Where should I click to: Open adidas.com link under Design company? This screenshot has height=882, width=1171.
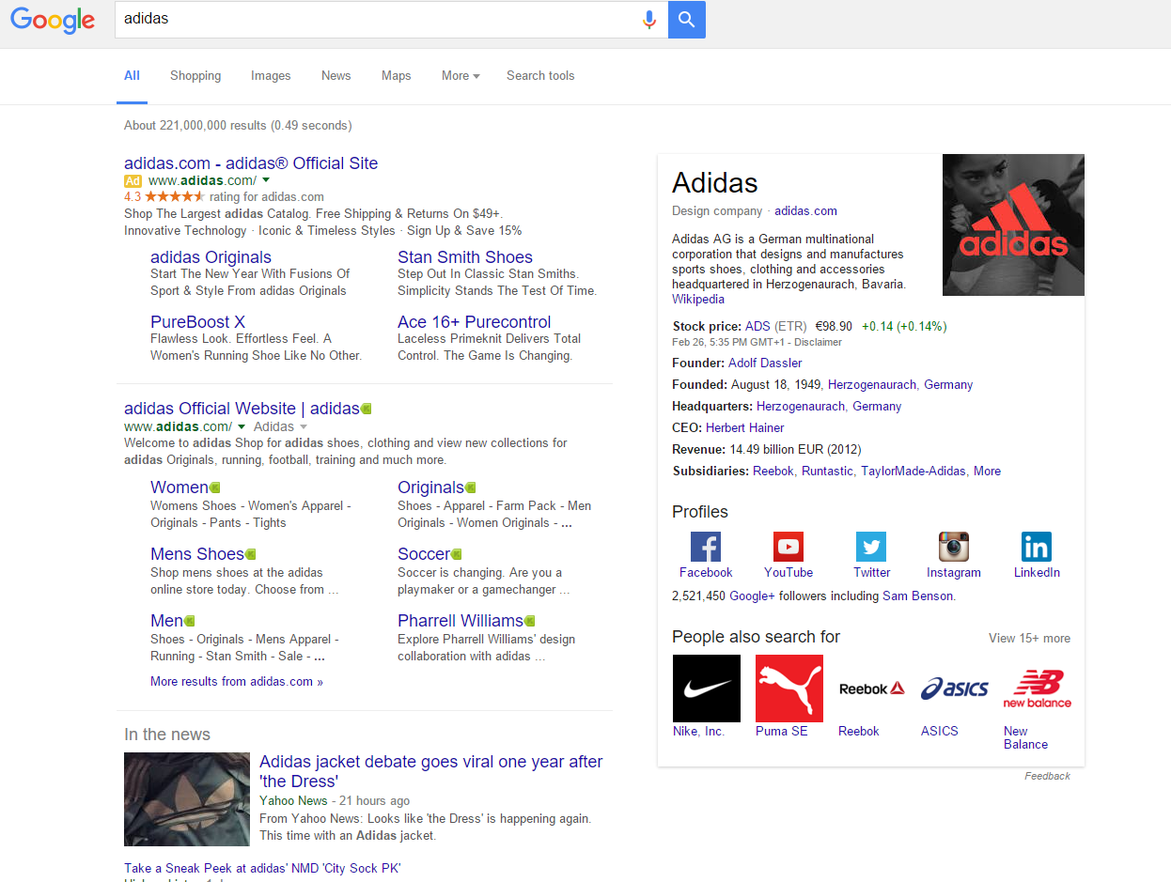pos(805,211)
